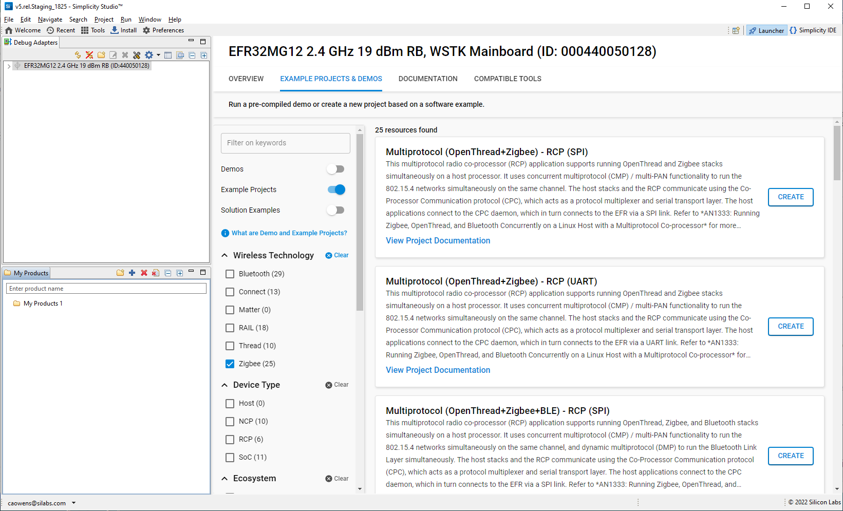Viewport: 843px width, 511px height.
Task: Check the Bluetooth (29) checkbox
Action: [230, 274]
